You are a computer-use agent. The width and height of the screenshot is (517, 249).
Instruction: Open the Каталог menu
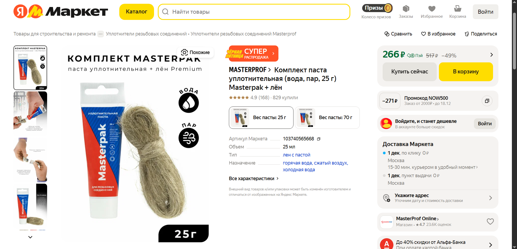pyautogui.click(x=137, y=12)
